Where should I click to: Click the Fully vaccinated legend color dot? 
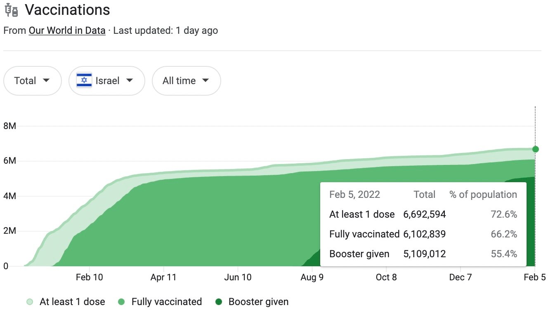121,302
